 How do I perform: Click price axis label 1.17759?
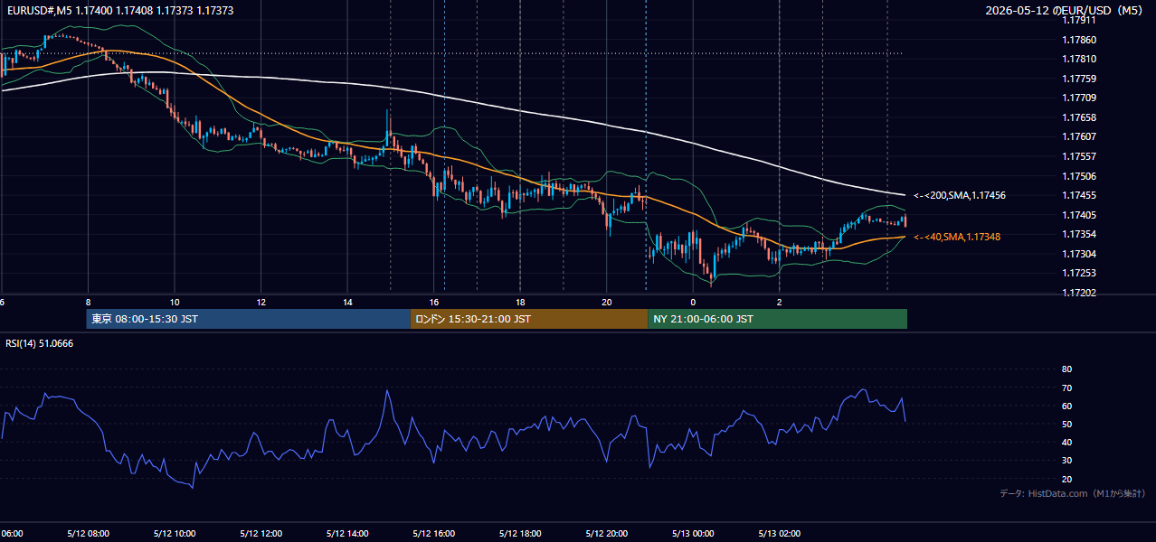1079,79
